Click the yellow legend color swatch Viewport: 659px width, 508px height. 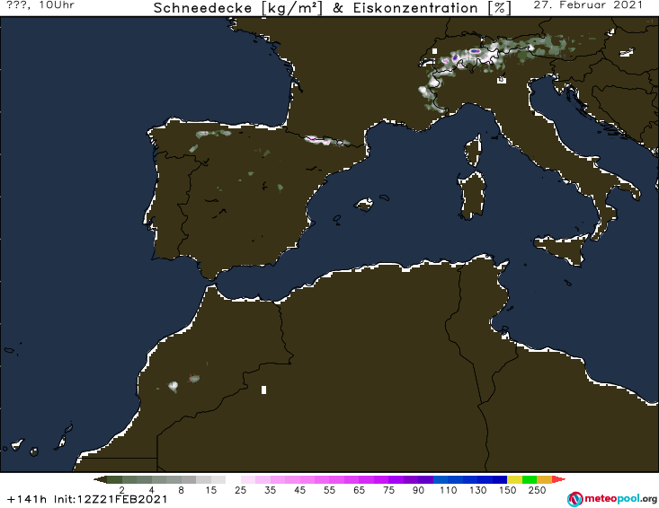pyautogui.click(x=514, y=479)
